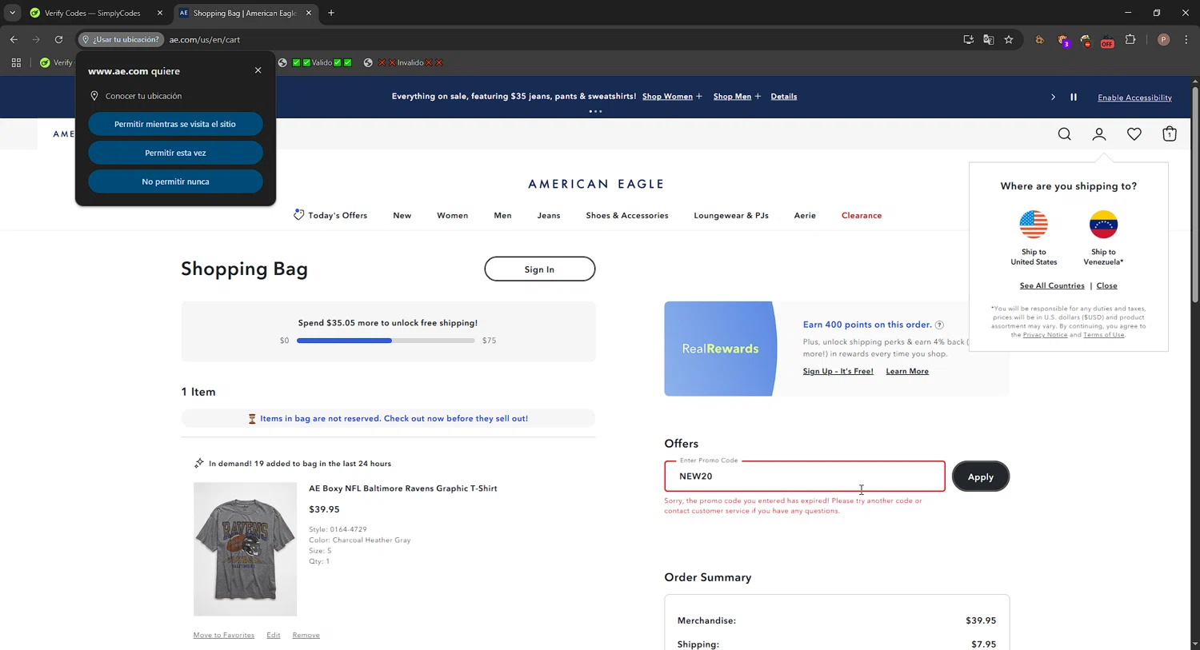
Task: Open a new browser tab
Action: point(331,13)
